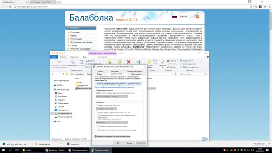Viewport: 272px width, 153px height.
Task: Open the previous Windows version dropdown
Action: pos(112,96)
